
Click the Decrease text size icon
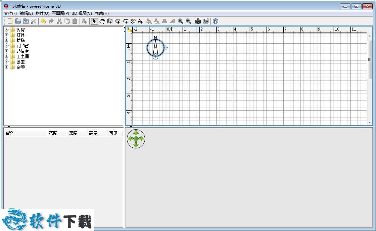pyautogui.click(x=156, y=21)
